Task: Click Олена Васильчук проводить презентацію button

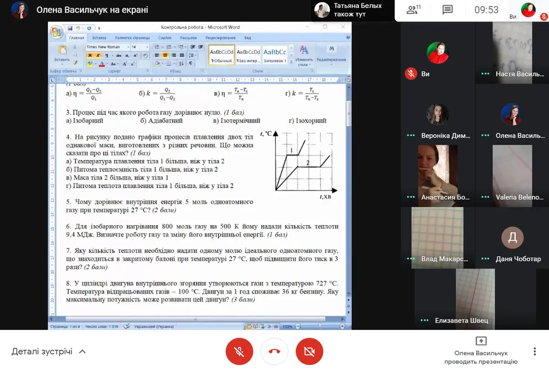Action: coord(481,351)
